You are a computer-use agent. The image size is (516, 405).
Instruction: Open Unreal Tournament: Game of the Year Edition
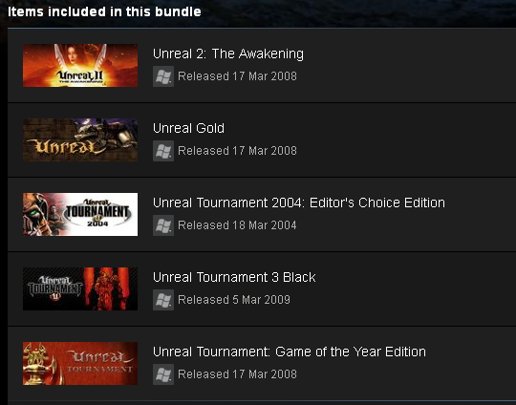(290, 352)
